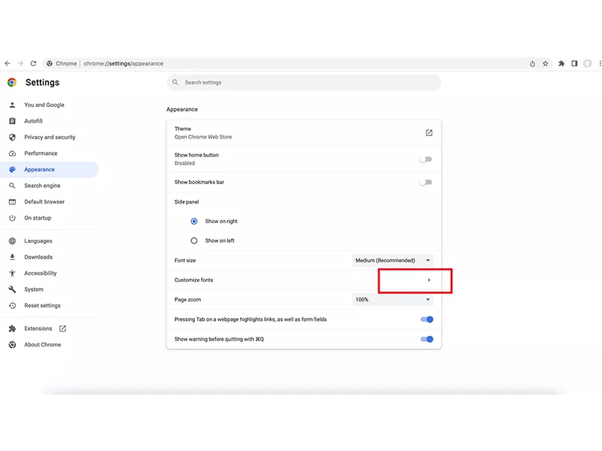Click the globe icon for Languages
Viewport: 602px width, 451px height.
pos(12,241)
